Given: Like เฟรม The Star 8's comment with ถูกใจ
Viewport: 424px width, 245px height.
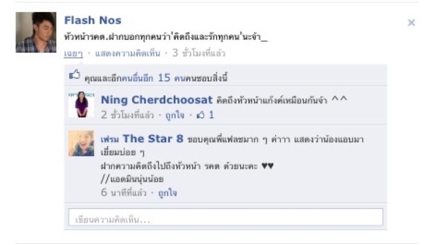Looking at the screenshot, I should click(x=168, y=193).
